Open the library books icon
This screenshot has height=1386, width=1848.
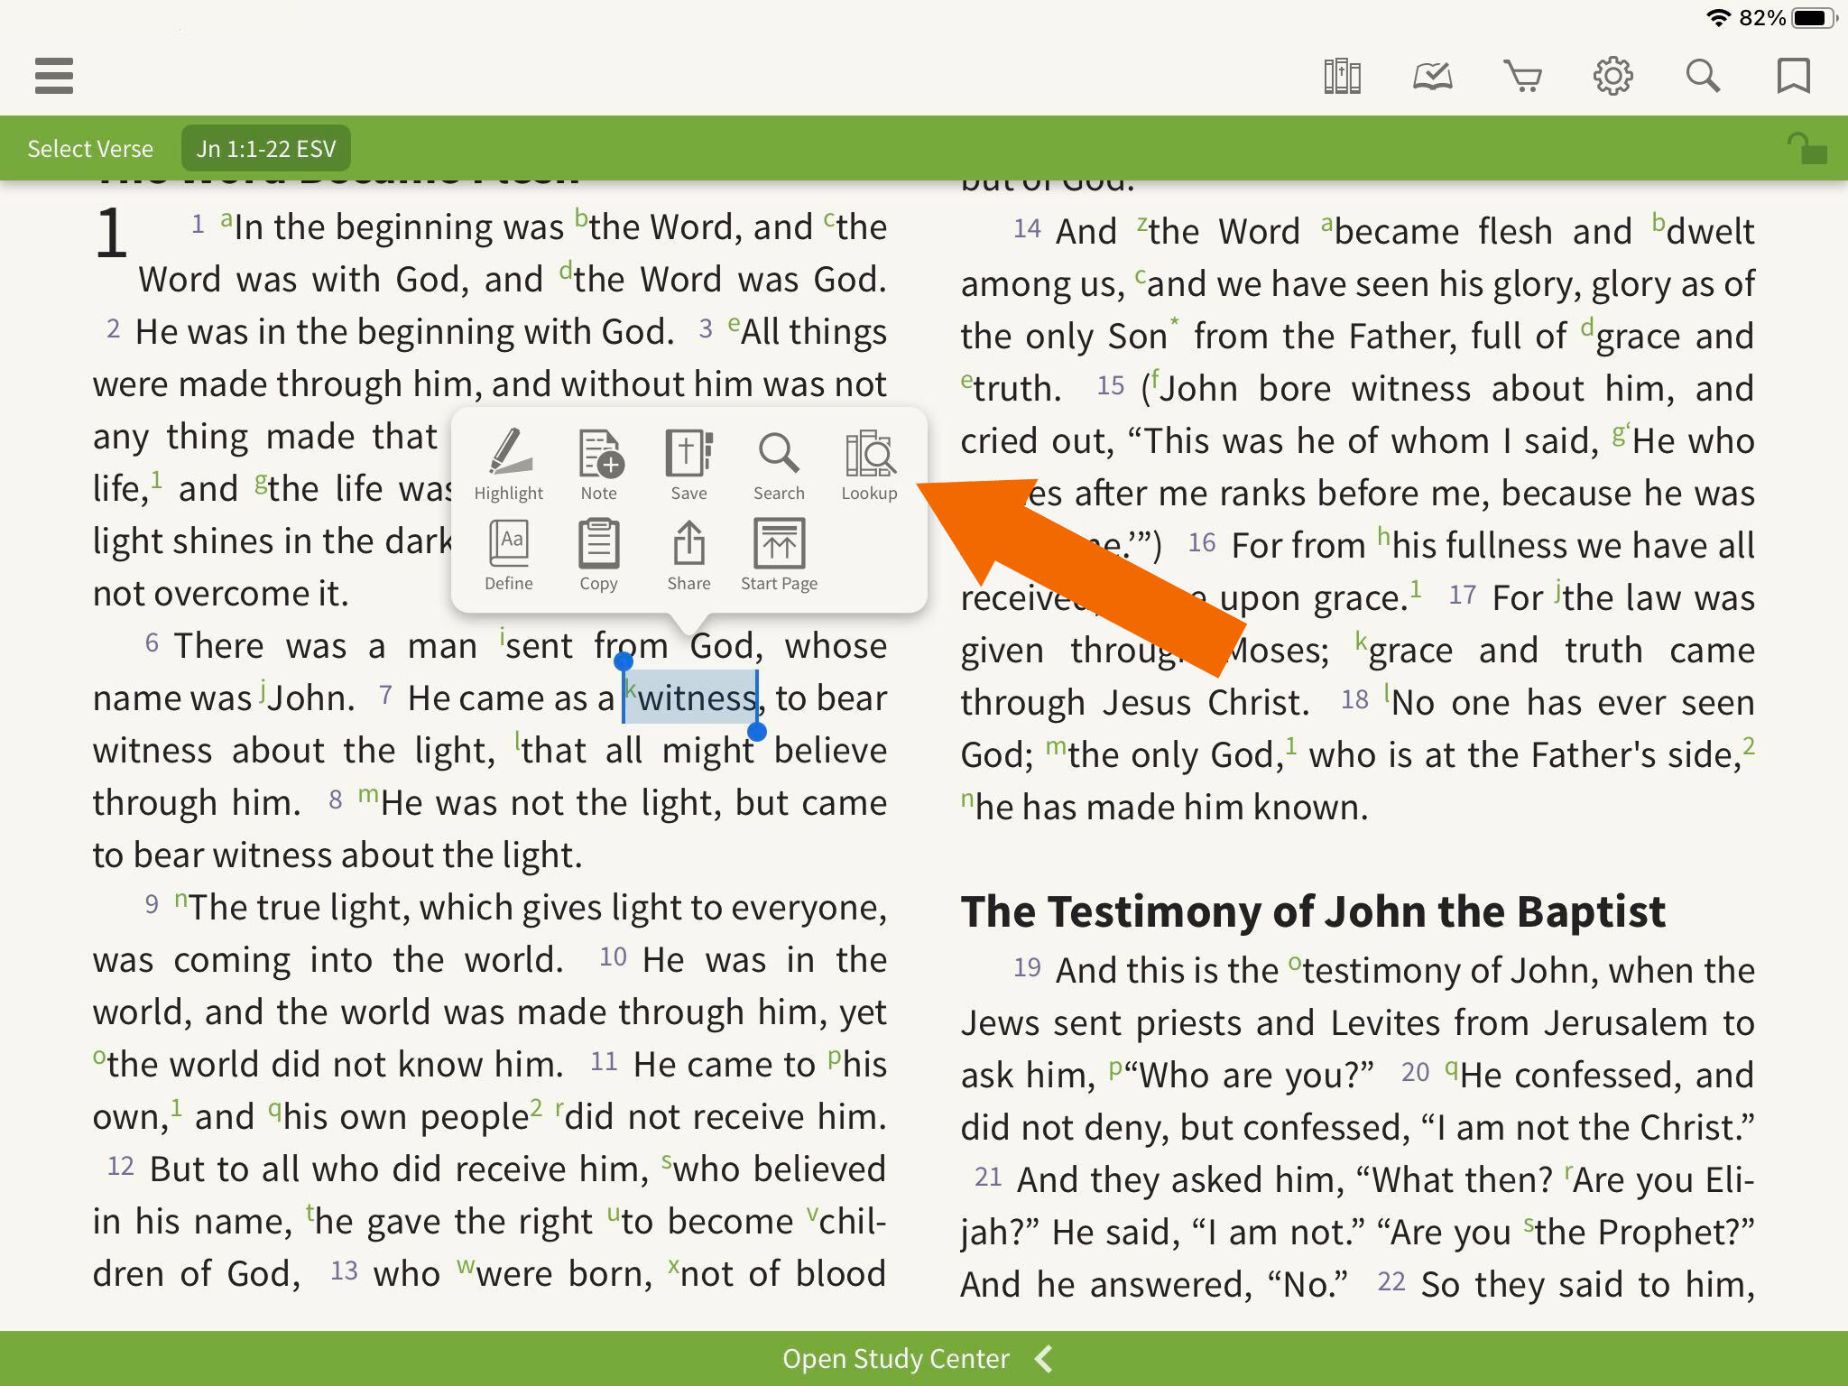pos(1342,76)
